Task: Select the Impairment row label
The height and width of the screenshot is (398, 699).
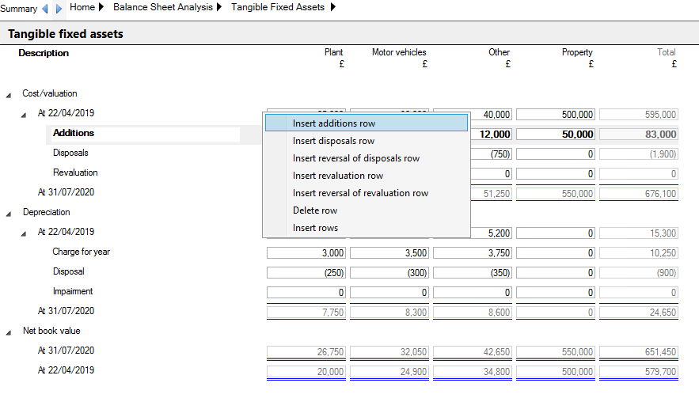Action: (73, 291)
